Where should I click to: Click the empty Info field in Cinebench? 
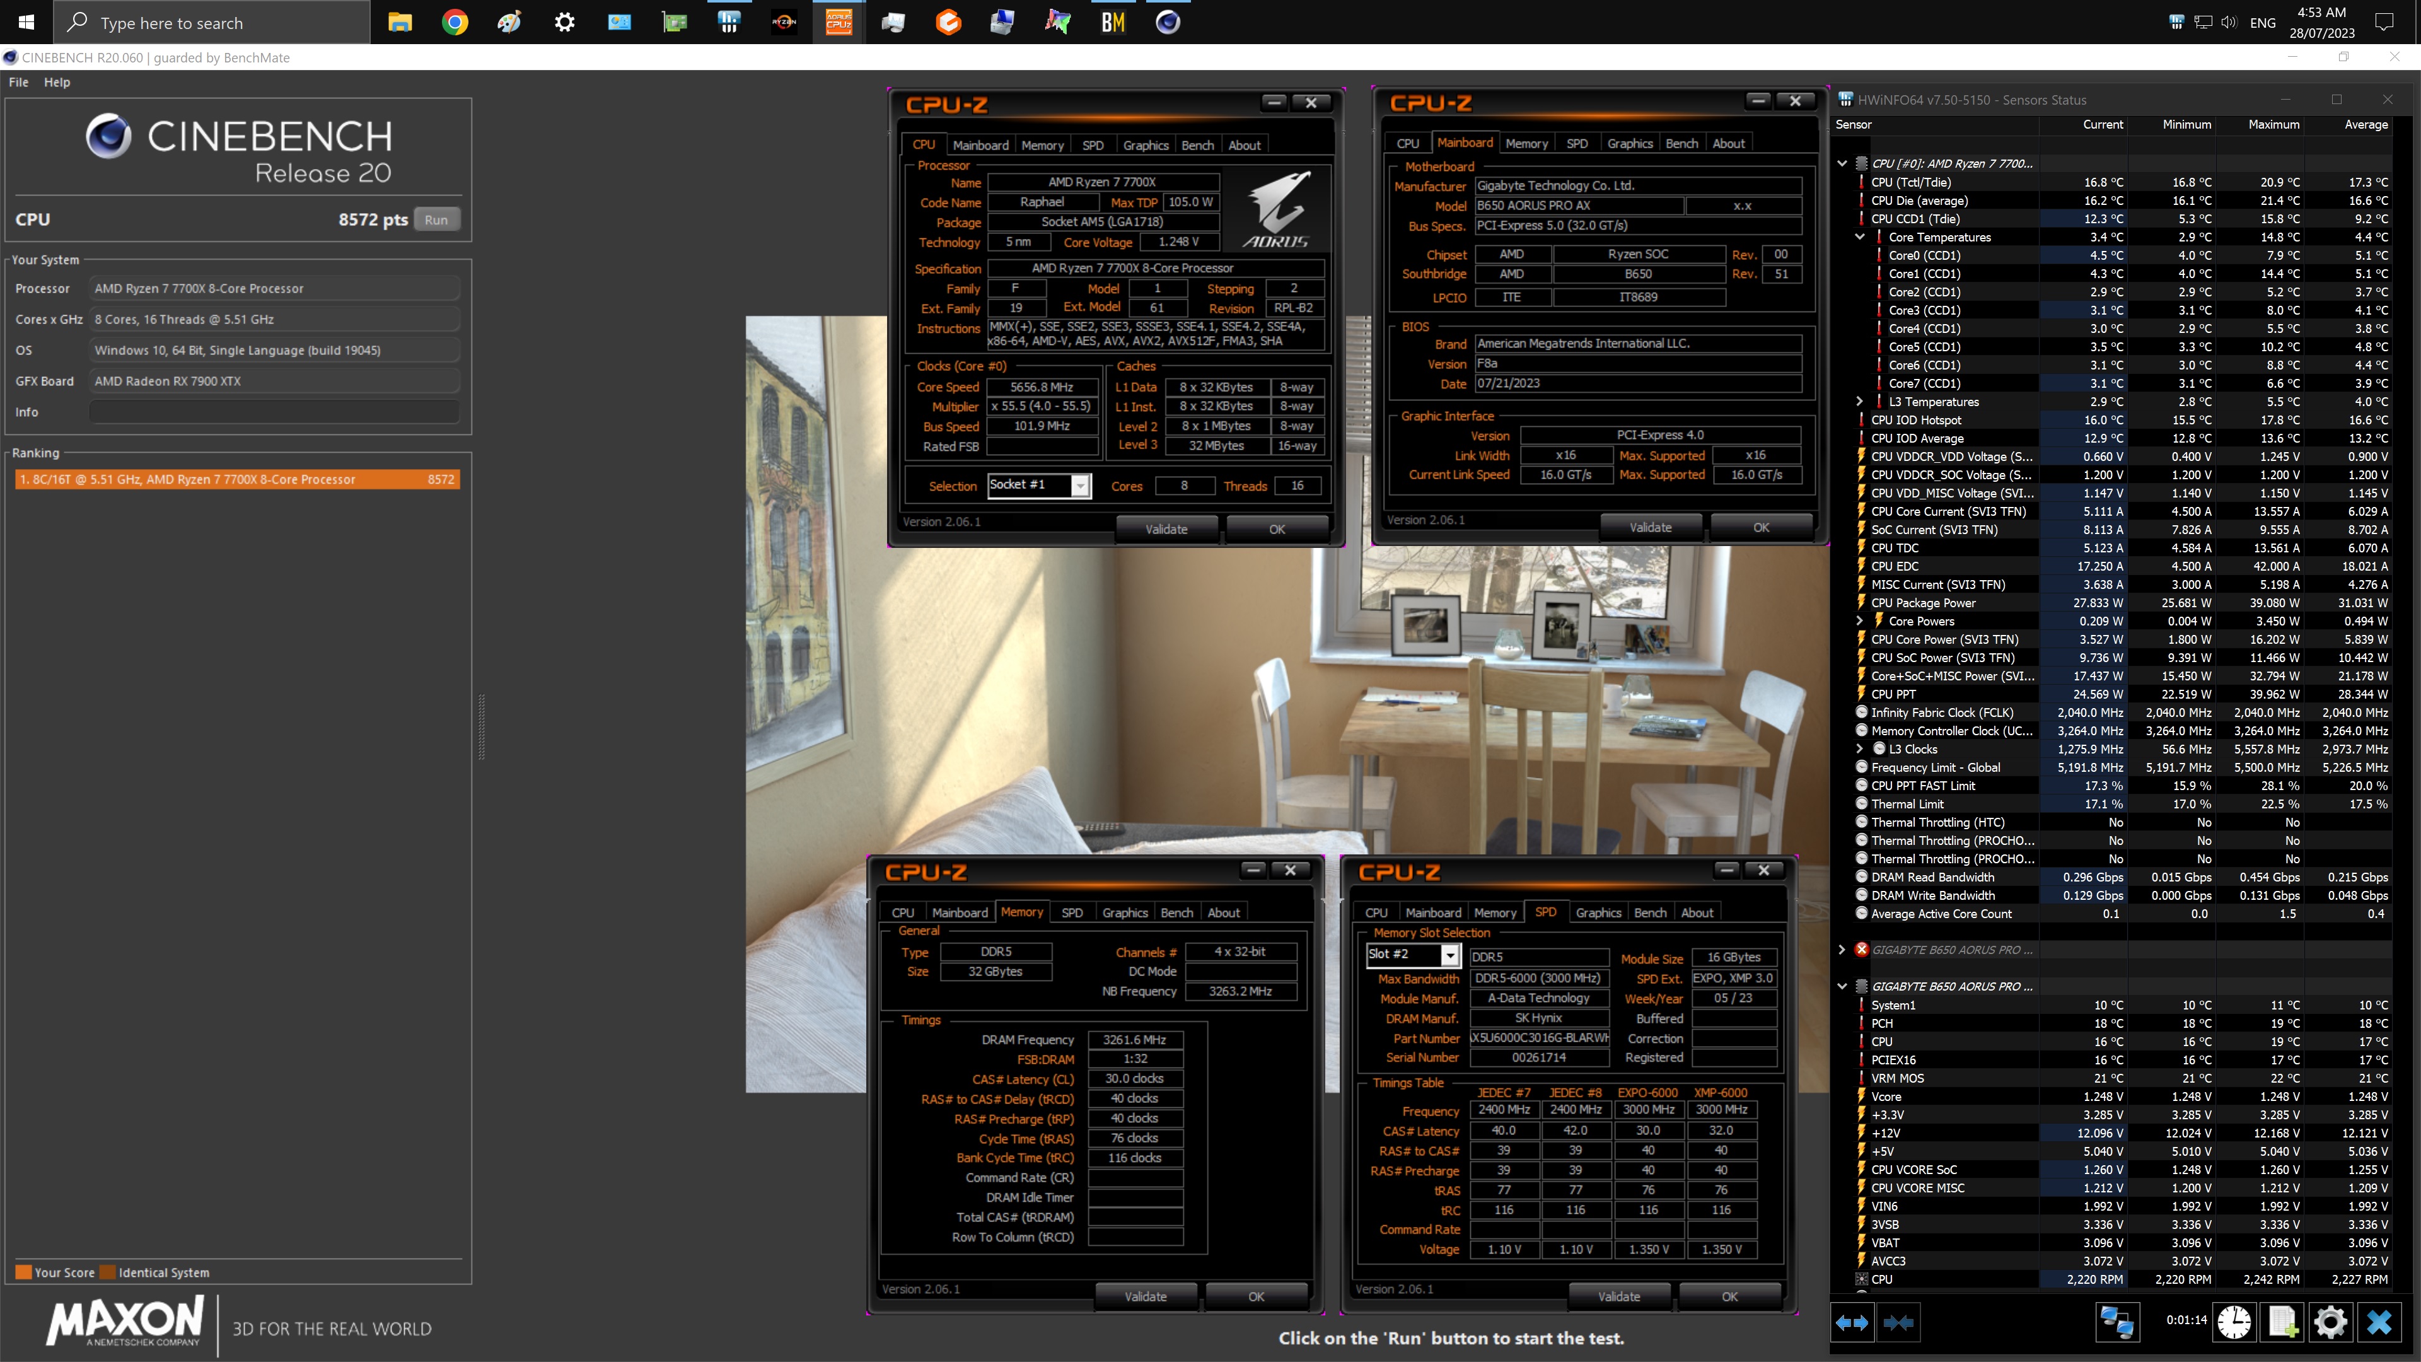pos(274,412)
